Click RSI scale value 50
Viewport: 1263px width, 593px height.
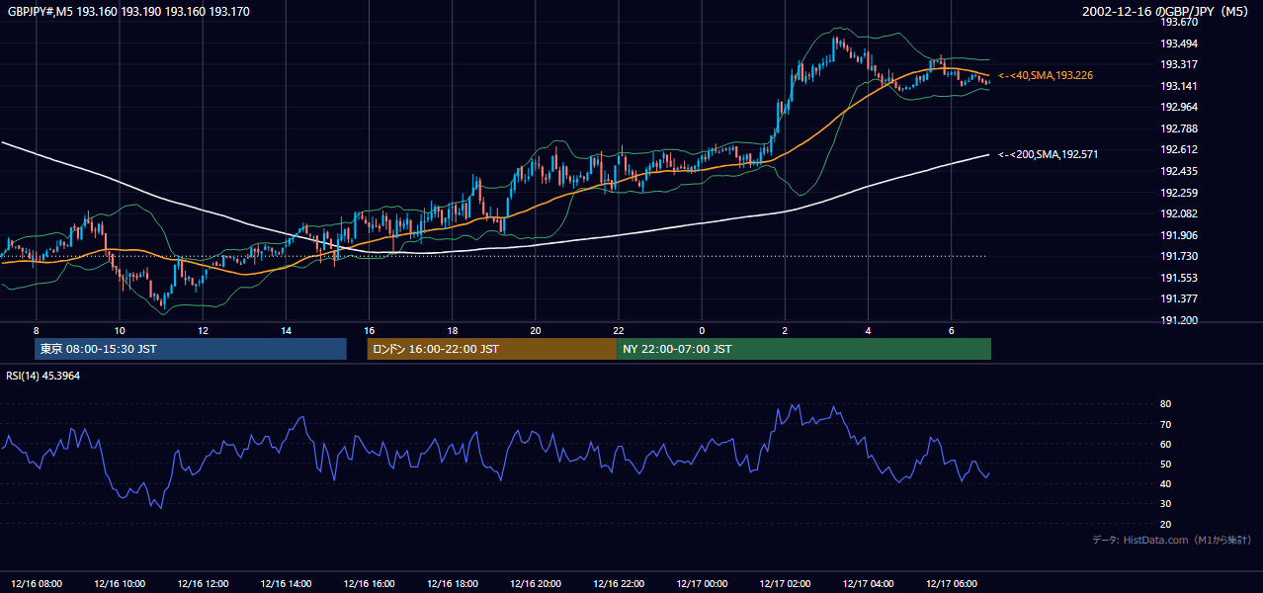click(x=1166, y=464)
